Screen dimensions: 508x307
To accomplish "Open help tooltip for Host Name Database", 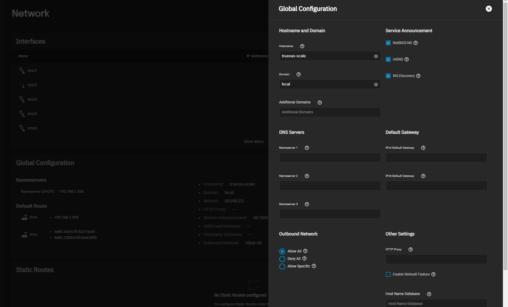I will [429, 294].
